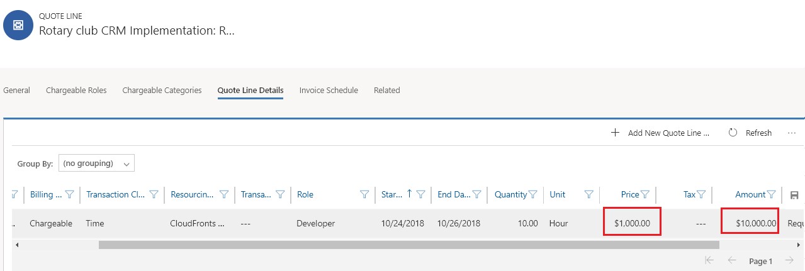Open the Chargeable Categories tab

(162, 91)
